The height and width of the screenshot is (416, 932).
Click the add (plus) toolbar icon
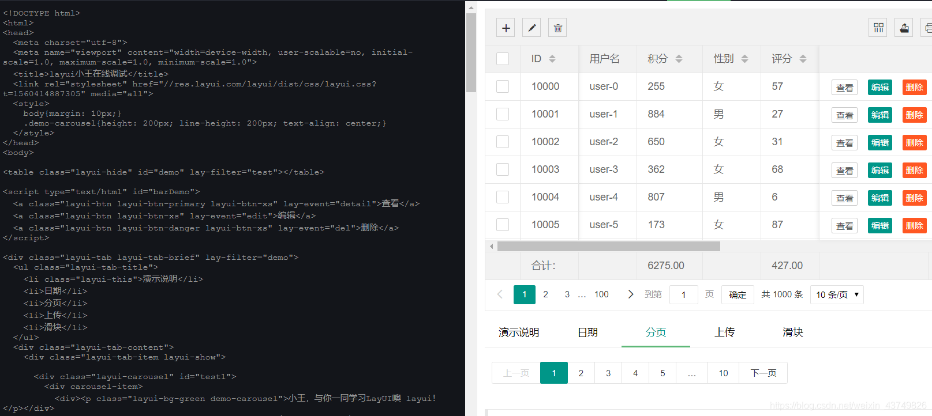coord(506,28)
